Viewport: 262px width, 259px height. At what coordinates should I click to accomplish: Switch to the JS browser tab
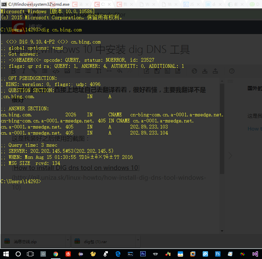(192, 4)
